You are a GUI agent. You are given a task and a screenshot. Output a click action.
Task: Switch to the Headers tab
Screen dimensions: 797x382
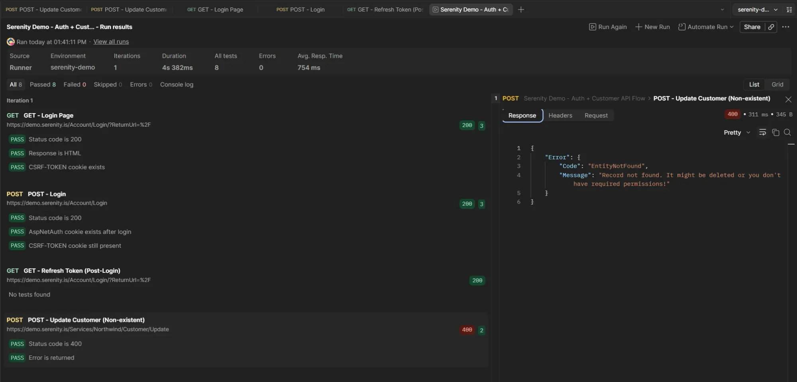pos(561,115)
